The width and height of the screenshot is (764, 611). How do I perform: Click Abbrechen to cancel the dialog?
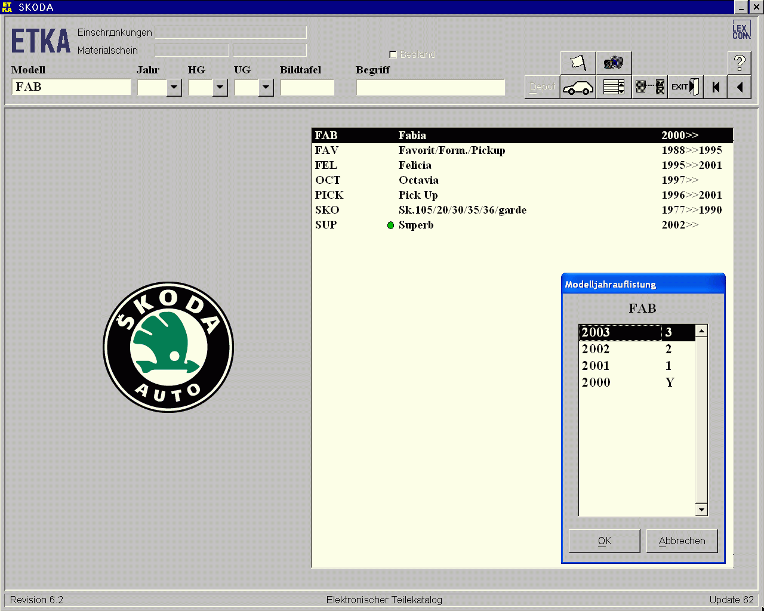682,541
